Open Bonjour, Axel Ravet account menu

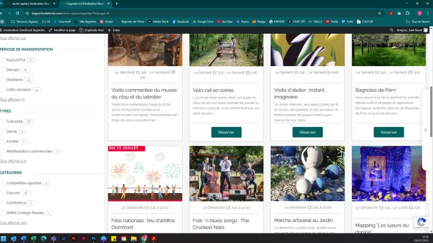pos(412,30)
